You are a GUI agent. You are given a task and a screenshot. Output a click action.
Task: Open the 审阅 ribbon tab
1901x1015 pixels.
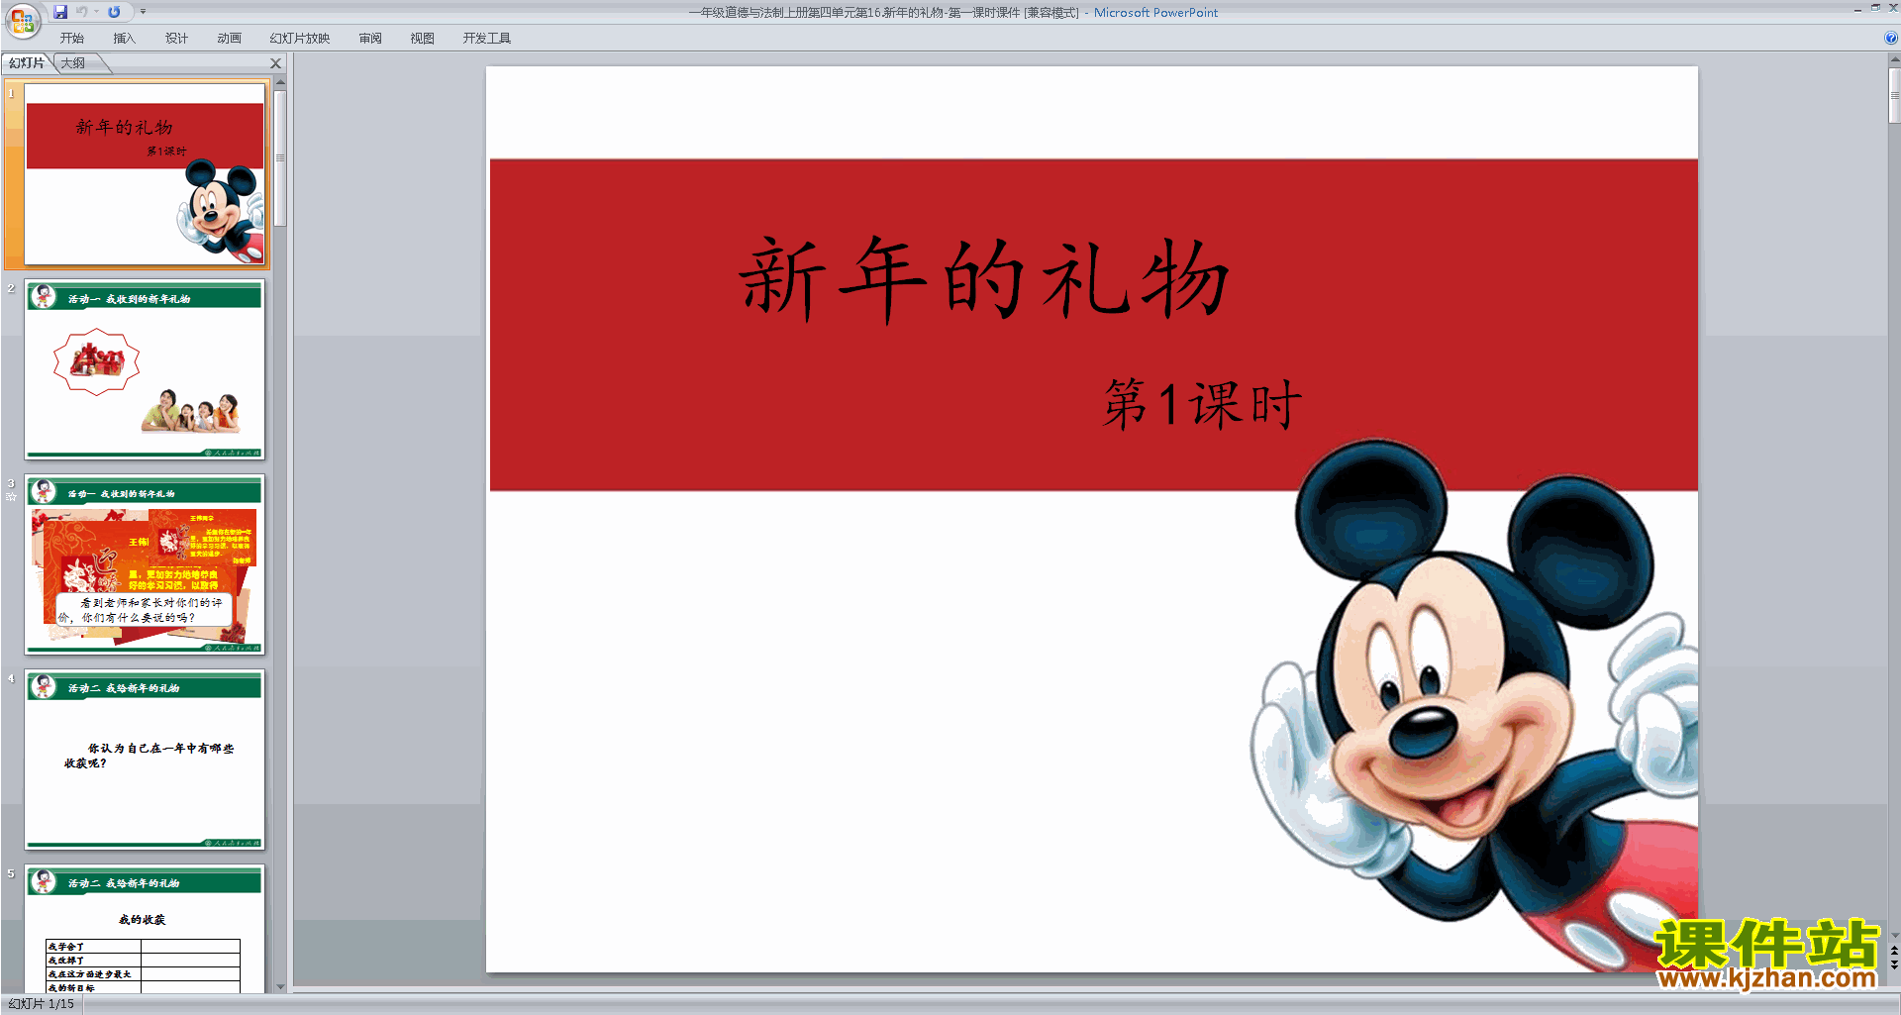[x=370, y=39]
